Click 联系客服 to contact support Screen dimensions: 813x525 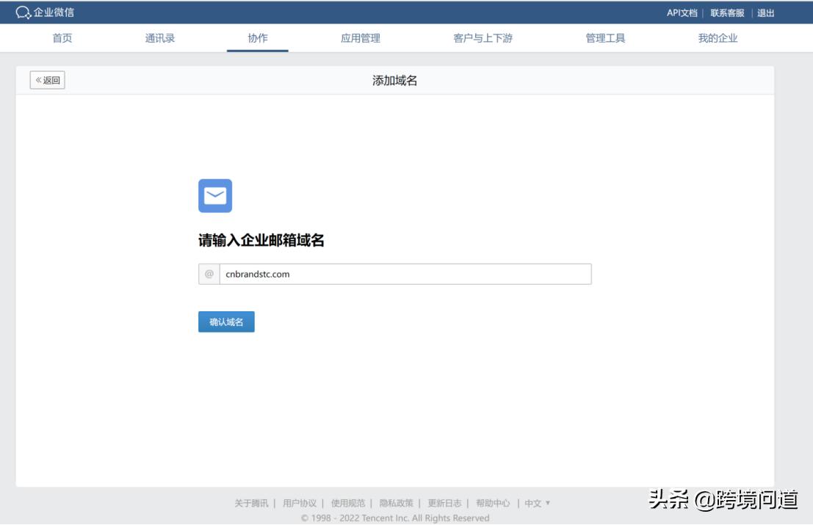click(729, 12)
